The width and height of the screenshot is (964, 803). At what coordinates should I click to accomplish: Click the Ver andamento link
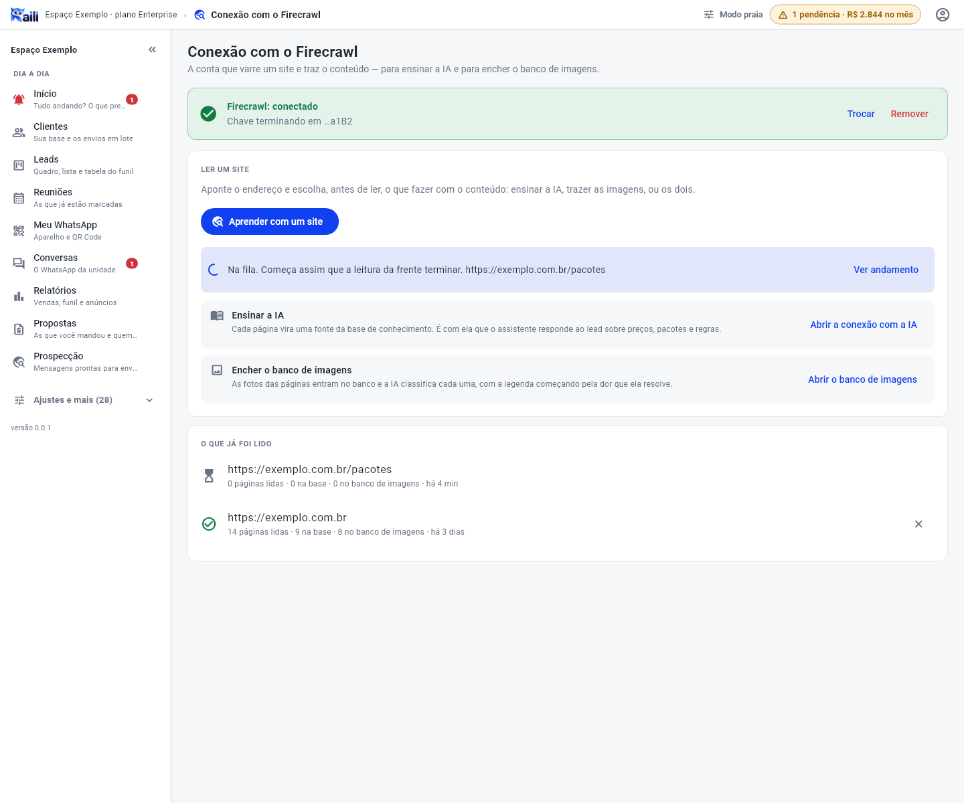pyautogui.click(x=886, y=270)
